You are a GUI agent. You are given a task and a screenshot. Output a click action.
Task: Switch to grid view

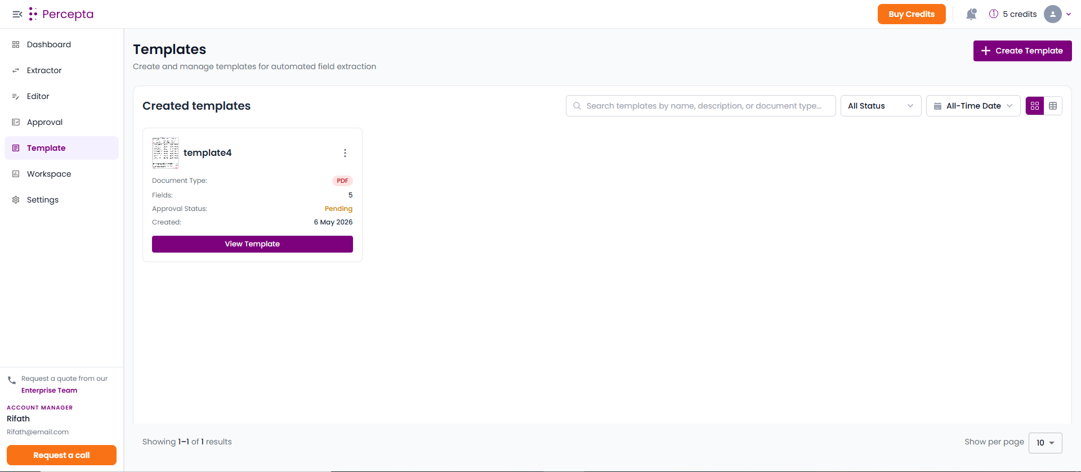(1035, 106)
